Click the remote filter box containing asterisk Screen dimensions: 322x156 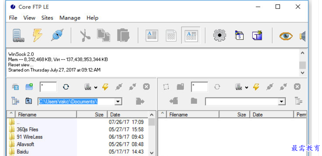point(199,87)
